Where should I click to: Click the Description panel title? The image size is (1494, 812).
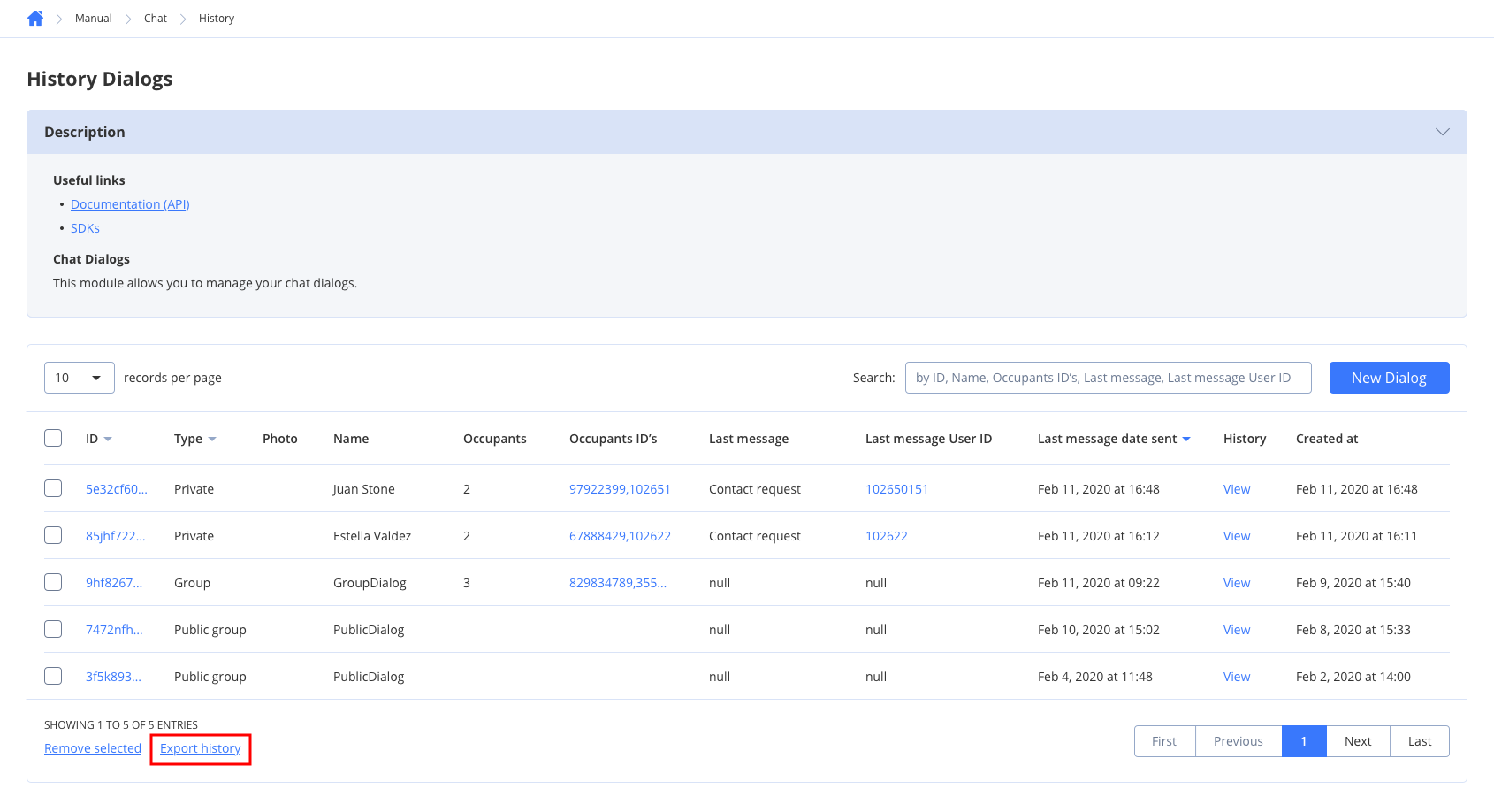(85, 132)
